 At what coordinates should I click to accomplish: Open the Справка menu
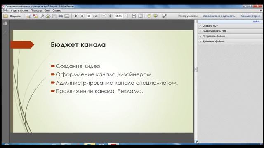[57, 10]
